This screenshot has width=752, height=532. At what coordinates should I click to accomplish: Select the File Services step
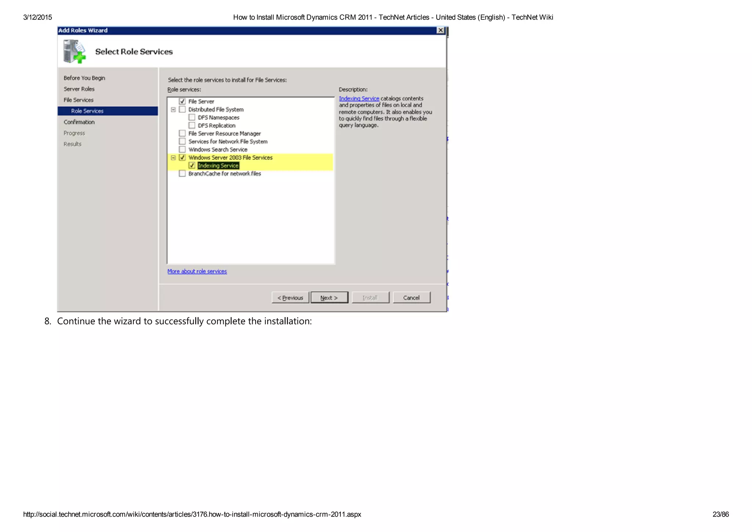point(79,100)
